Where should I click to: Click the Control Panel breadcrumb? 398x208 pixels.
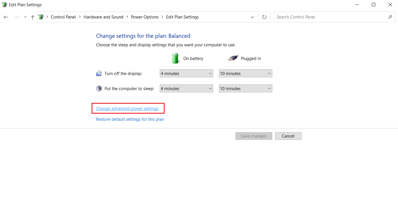(x=63, y=17)
